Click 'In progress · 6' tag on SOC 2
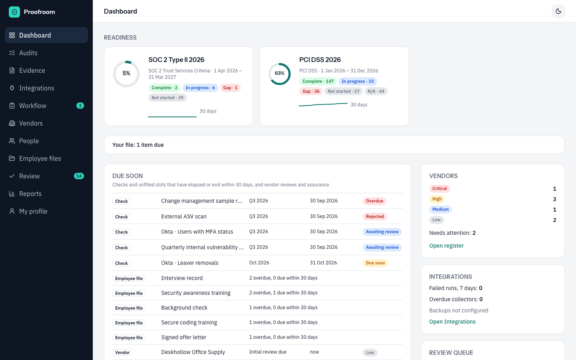This screenshot has width=576, height=360. (200, 88)
